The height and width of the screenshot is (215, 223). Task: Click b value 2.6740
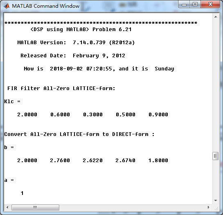click(x=125, y=161)
